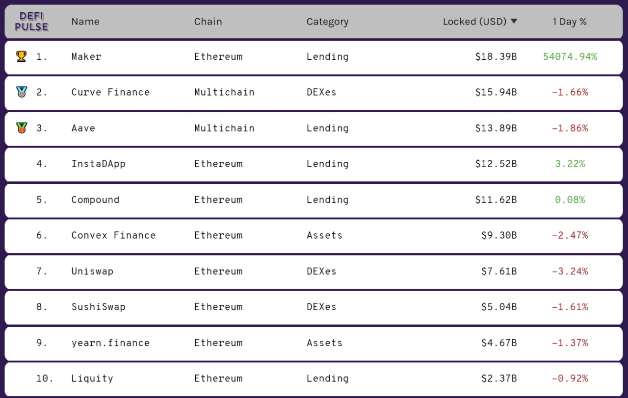Open the Maker project link
628x398 pixels.
(86, 56)
